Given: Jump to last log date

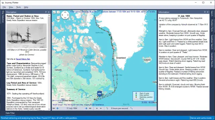Looking at the screenshot, I should [x=90, y=108].
